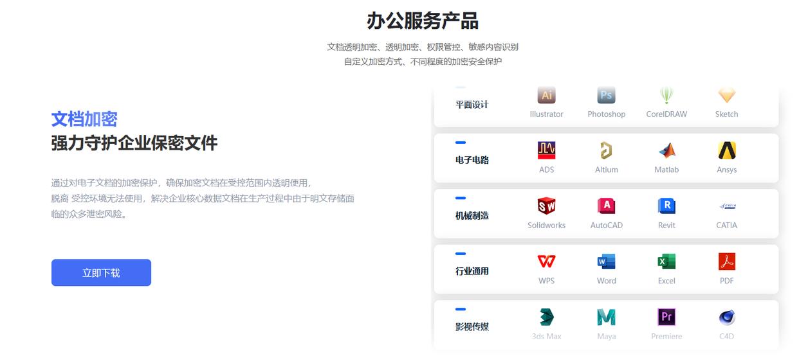Screen dimensions: 799x363
Task: Click the Sketch diamond icon
Action: pos(726,95)
